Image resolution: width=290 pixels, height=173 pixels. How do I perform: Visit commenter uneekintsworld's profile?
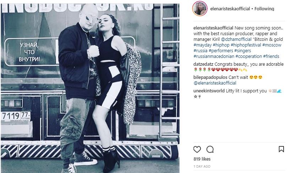click(209, 91)
